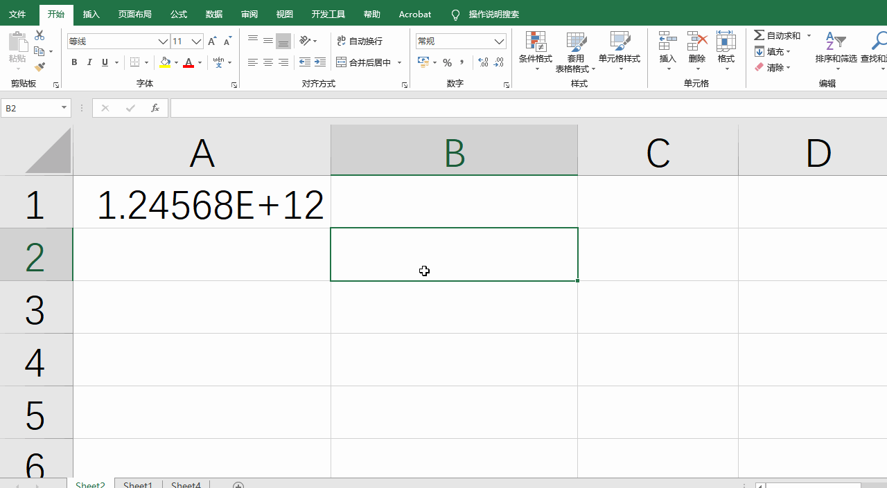Click 合并后居中 merge and center
Image resolution: width=887 pixels, height=488 pixels.
click(x=364, y=62)
